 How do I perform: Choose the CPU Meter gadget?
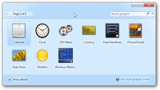pos(65,30)
